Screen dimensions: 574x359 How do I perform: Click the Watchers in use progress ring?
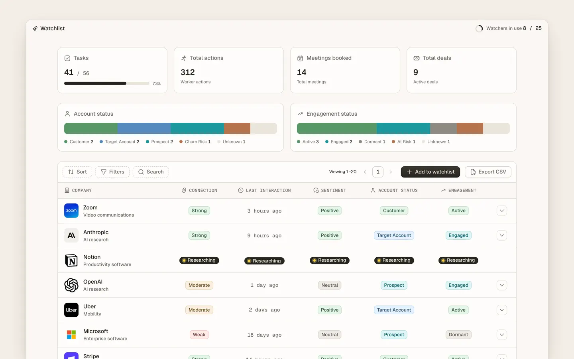pos(479,28)
